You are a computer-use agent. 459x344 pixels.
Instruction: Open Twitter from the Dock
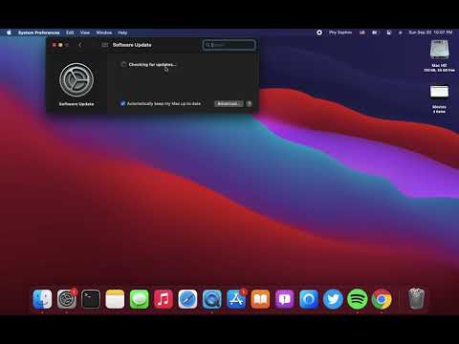333,299
